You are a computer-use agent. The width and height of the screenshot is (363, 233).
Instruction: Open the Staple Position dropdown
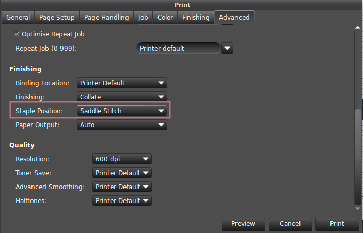pyautogui.click(x=122, y=111)
